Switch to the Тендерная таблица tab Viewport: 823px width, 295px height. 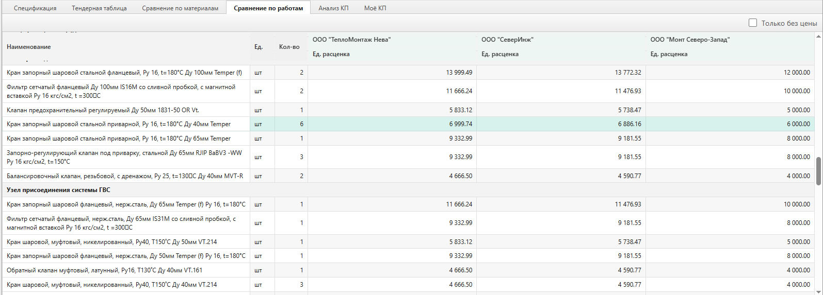99,8
